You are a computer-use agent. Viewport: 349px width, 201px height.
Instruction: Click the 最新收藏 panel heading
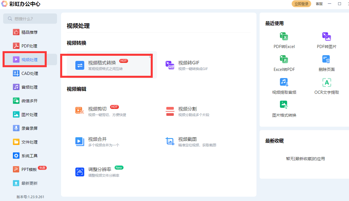coord(275,141)
